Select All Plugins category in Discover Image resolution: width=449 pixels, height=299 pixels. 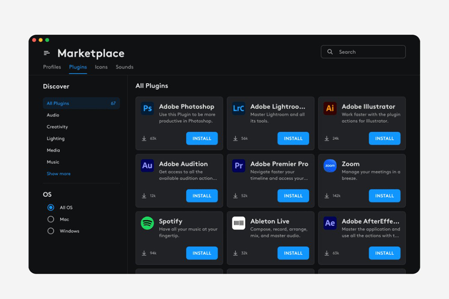point(81,103)
